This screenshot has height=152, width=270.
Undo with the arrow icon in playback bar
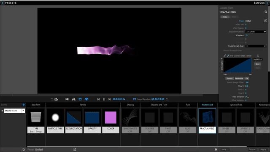pos(52,99)
